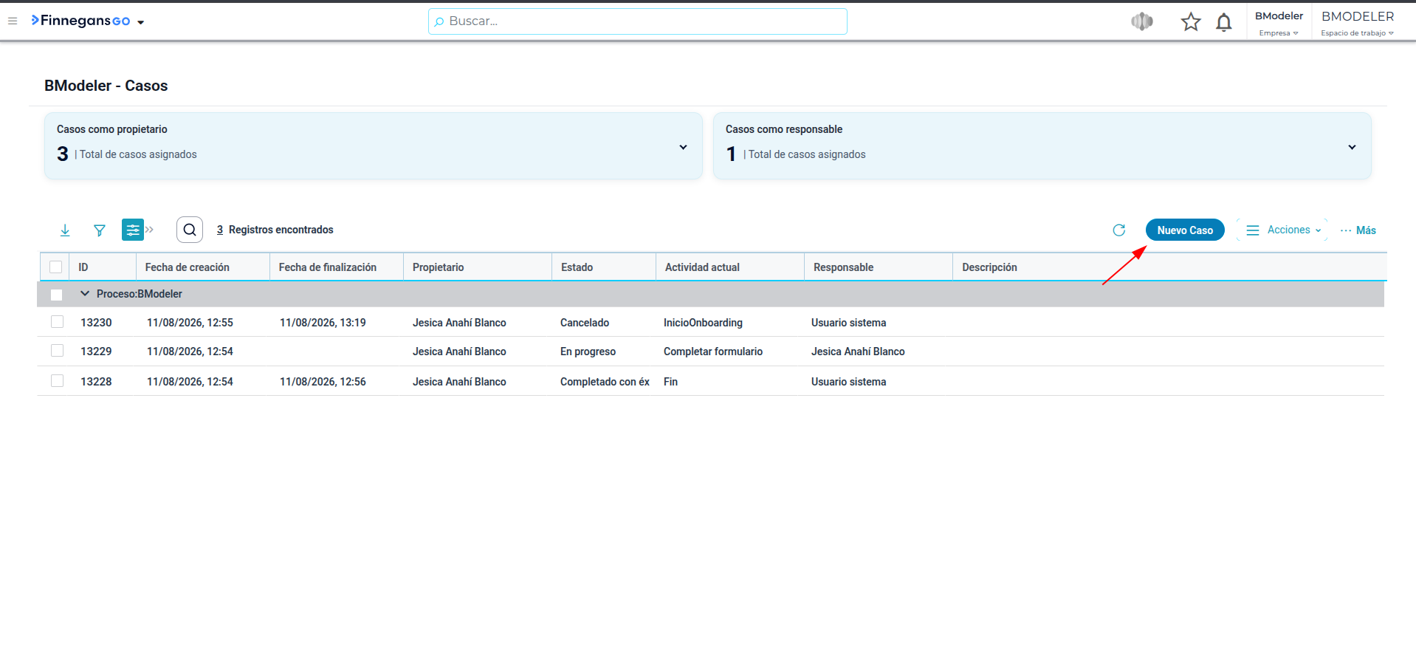The image size is (1416, 672).
Task: Click the BModeler - Casos page title
Action: [x=106, y=86]
